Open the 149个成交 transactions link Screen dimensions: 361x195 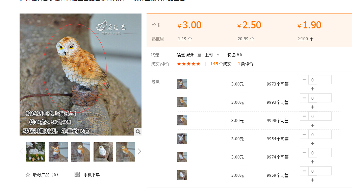pyautogui.click(x=221, y=64)
